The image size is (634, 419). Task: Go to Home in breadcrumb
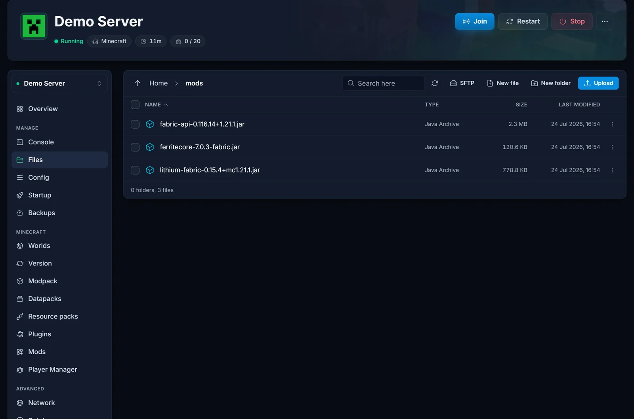pos(158,83)
